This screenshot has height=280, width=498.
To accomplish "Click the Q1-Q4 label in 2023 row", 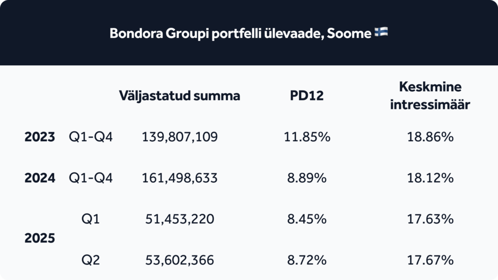I will pyautogui.click(x=90, y=137).
